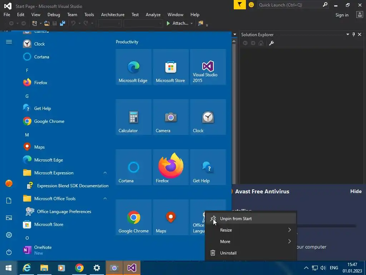This screenshot has width=366, height=275.
Task: Open Internet Explorer from the taskbar
Action: (26, 268)
